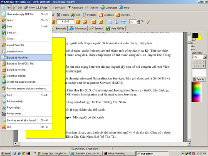Switch to Google Dịch Chrome taskbar window
Screen dimensions: 208x156
coord(53,154)
